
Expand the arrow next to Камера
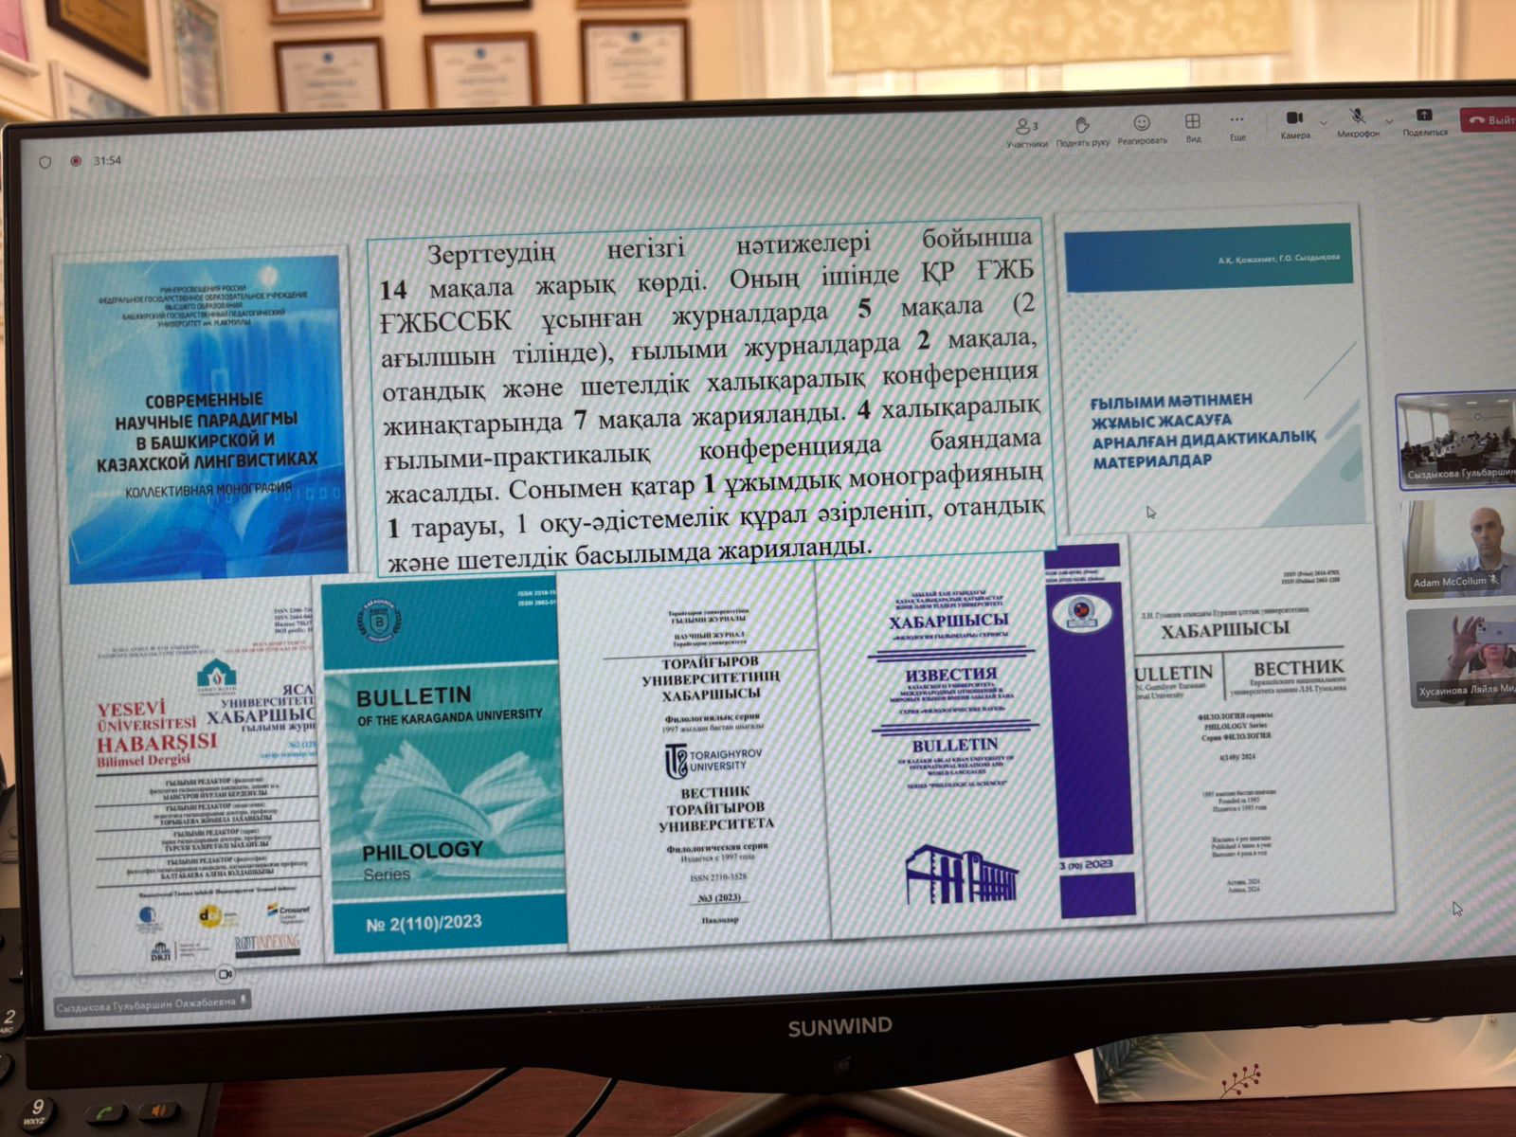coord(1324,123)
